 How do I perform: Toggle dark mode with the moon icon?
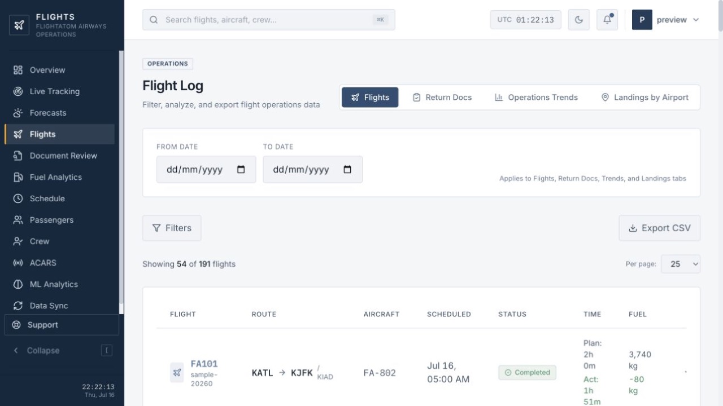579,20
